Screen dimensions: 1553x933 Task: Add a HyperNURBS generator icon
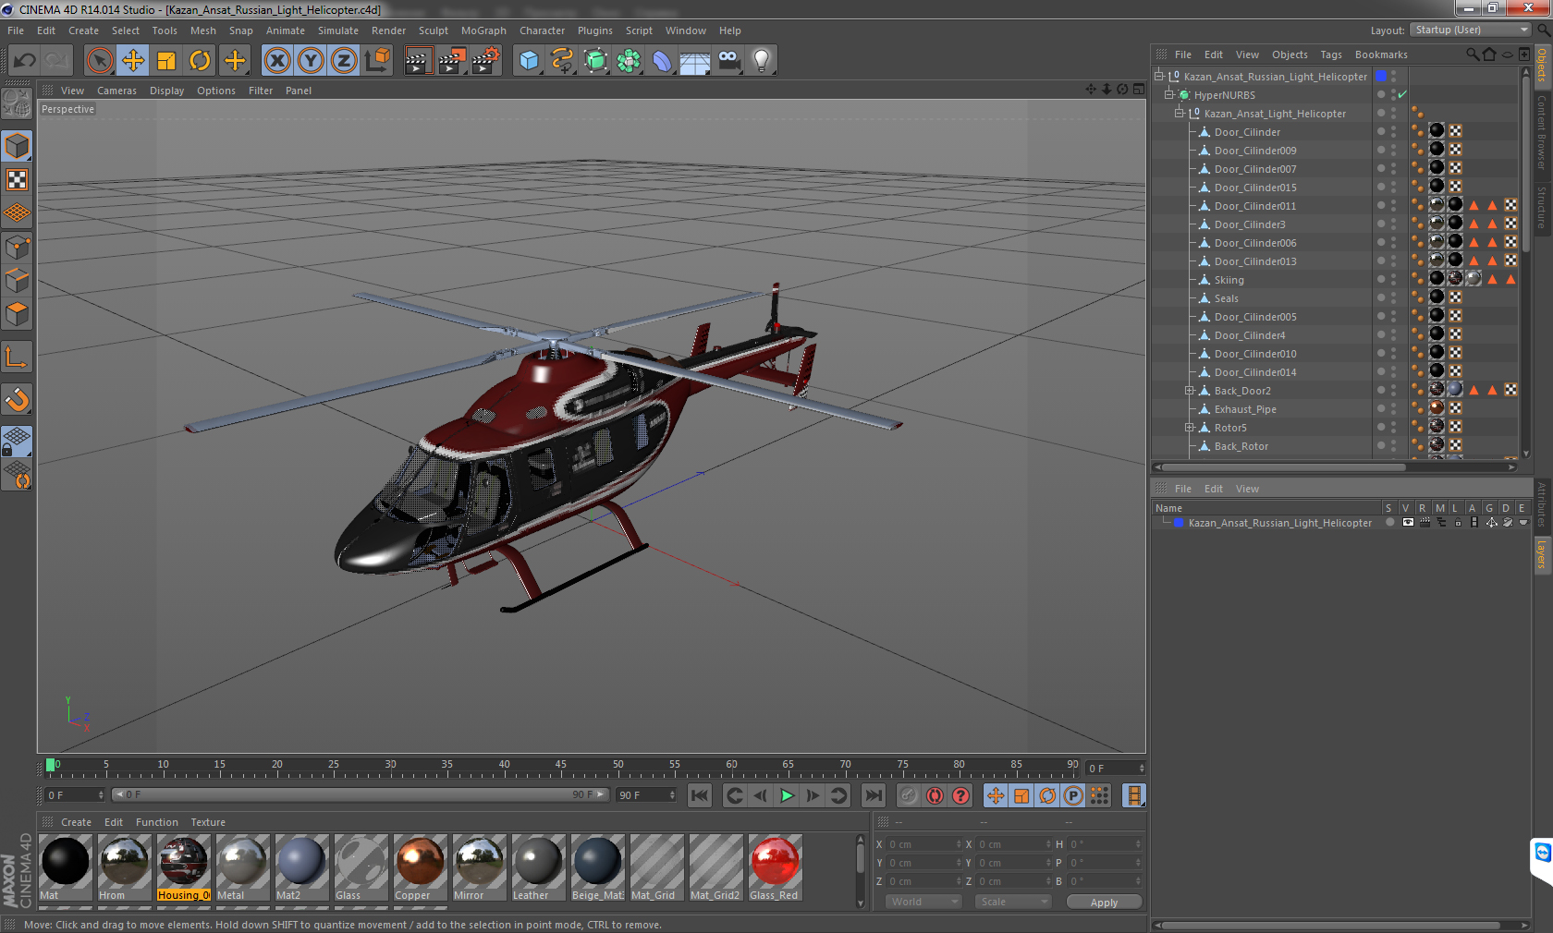tap(595, 61)
